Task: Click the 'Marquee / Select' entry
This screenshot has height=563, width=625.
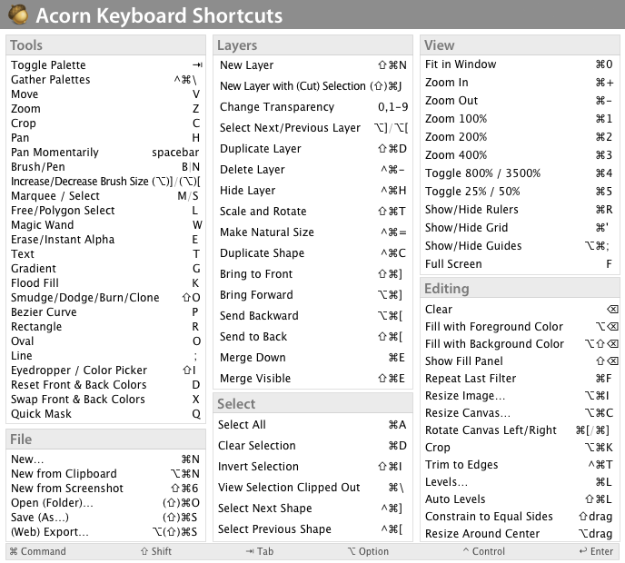Action: pos(105,195)
